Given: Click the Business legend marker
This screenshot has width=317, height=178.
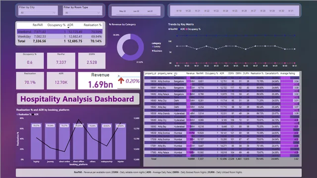Looking at the screenshot, I should coord(153,51).
